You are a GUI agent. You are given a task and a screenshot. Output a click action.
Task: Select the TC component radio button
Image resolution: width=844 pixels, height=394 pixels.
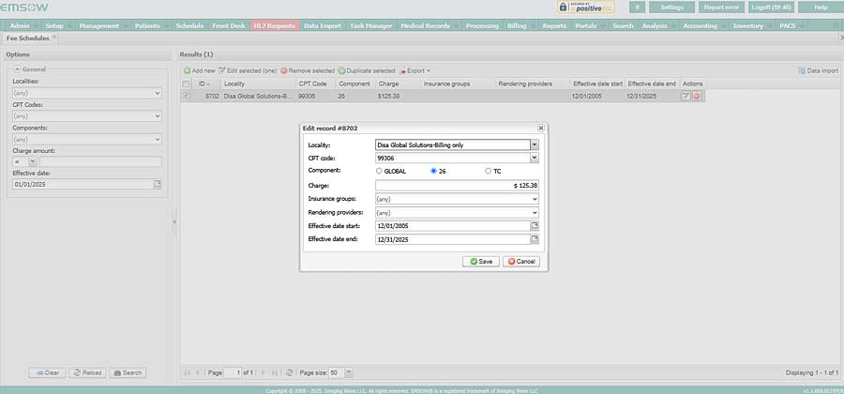(x=488, y=171)
